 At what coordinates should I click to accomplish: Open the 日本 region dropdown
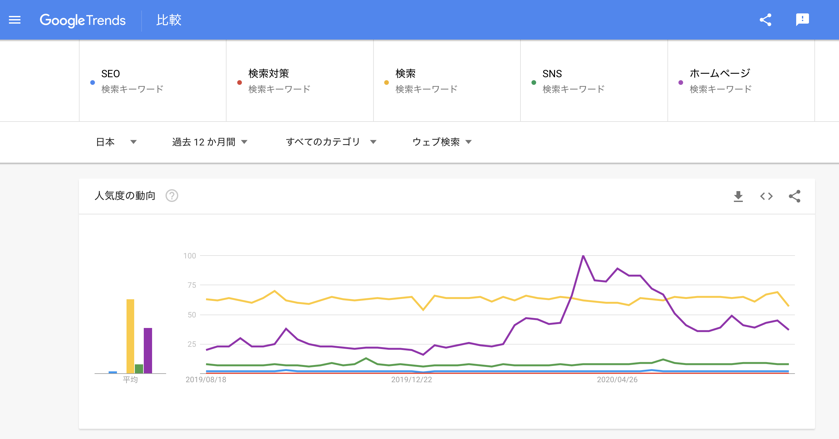click(116, 142)
